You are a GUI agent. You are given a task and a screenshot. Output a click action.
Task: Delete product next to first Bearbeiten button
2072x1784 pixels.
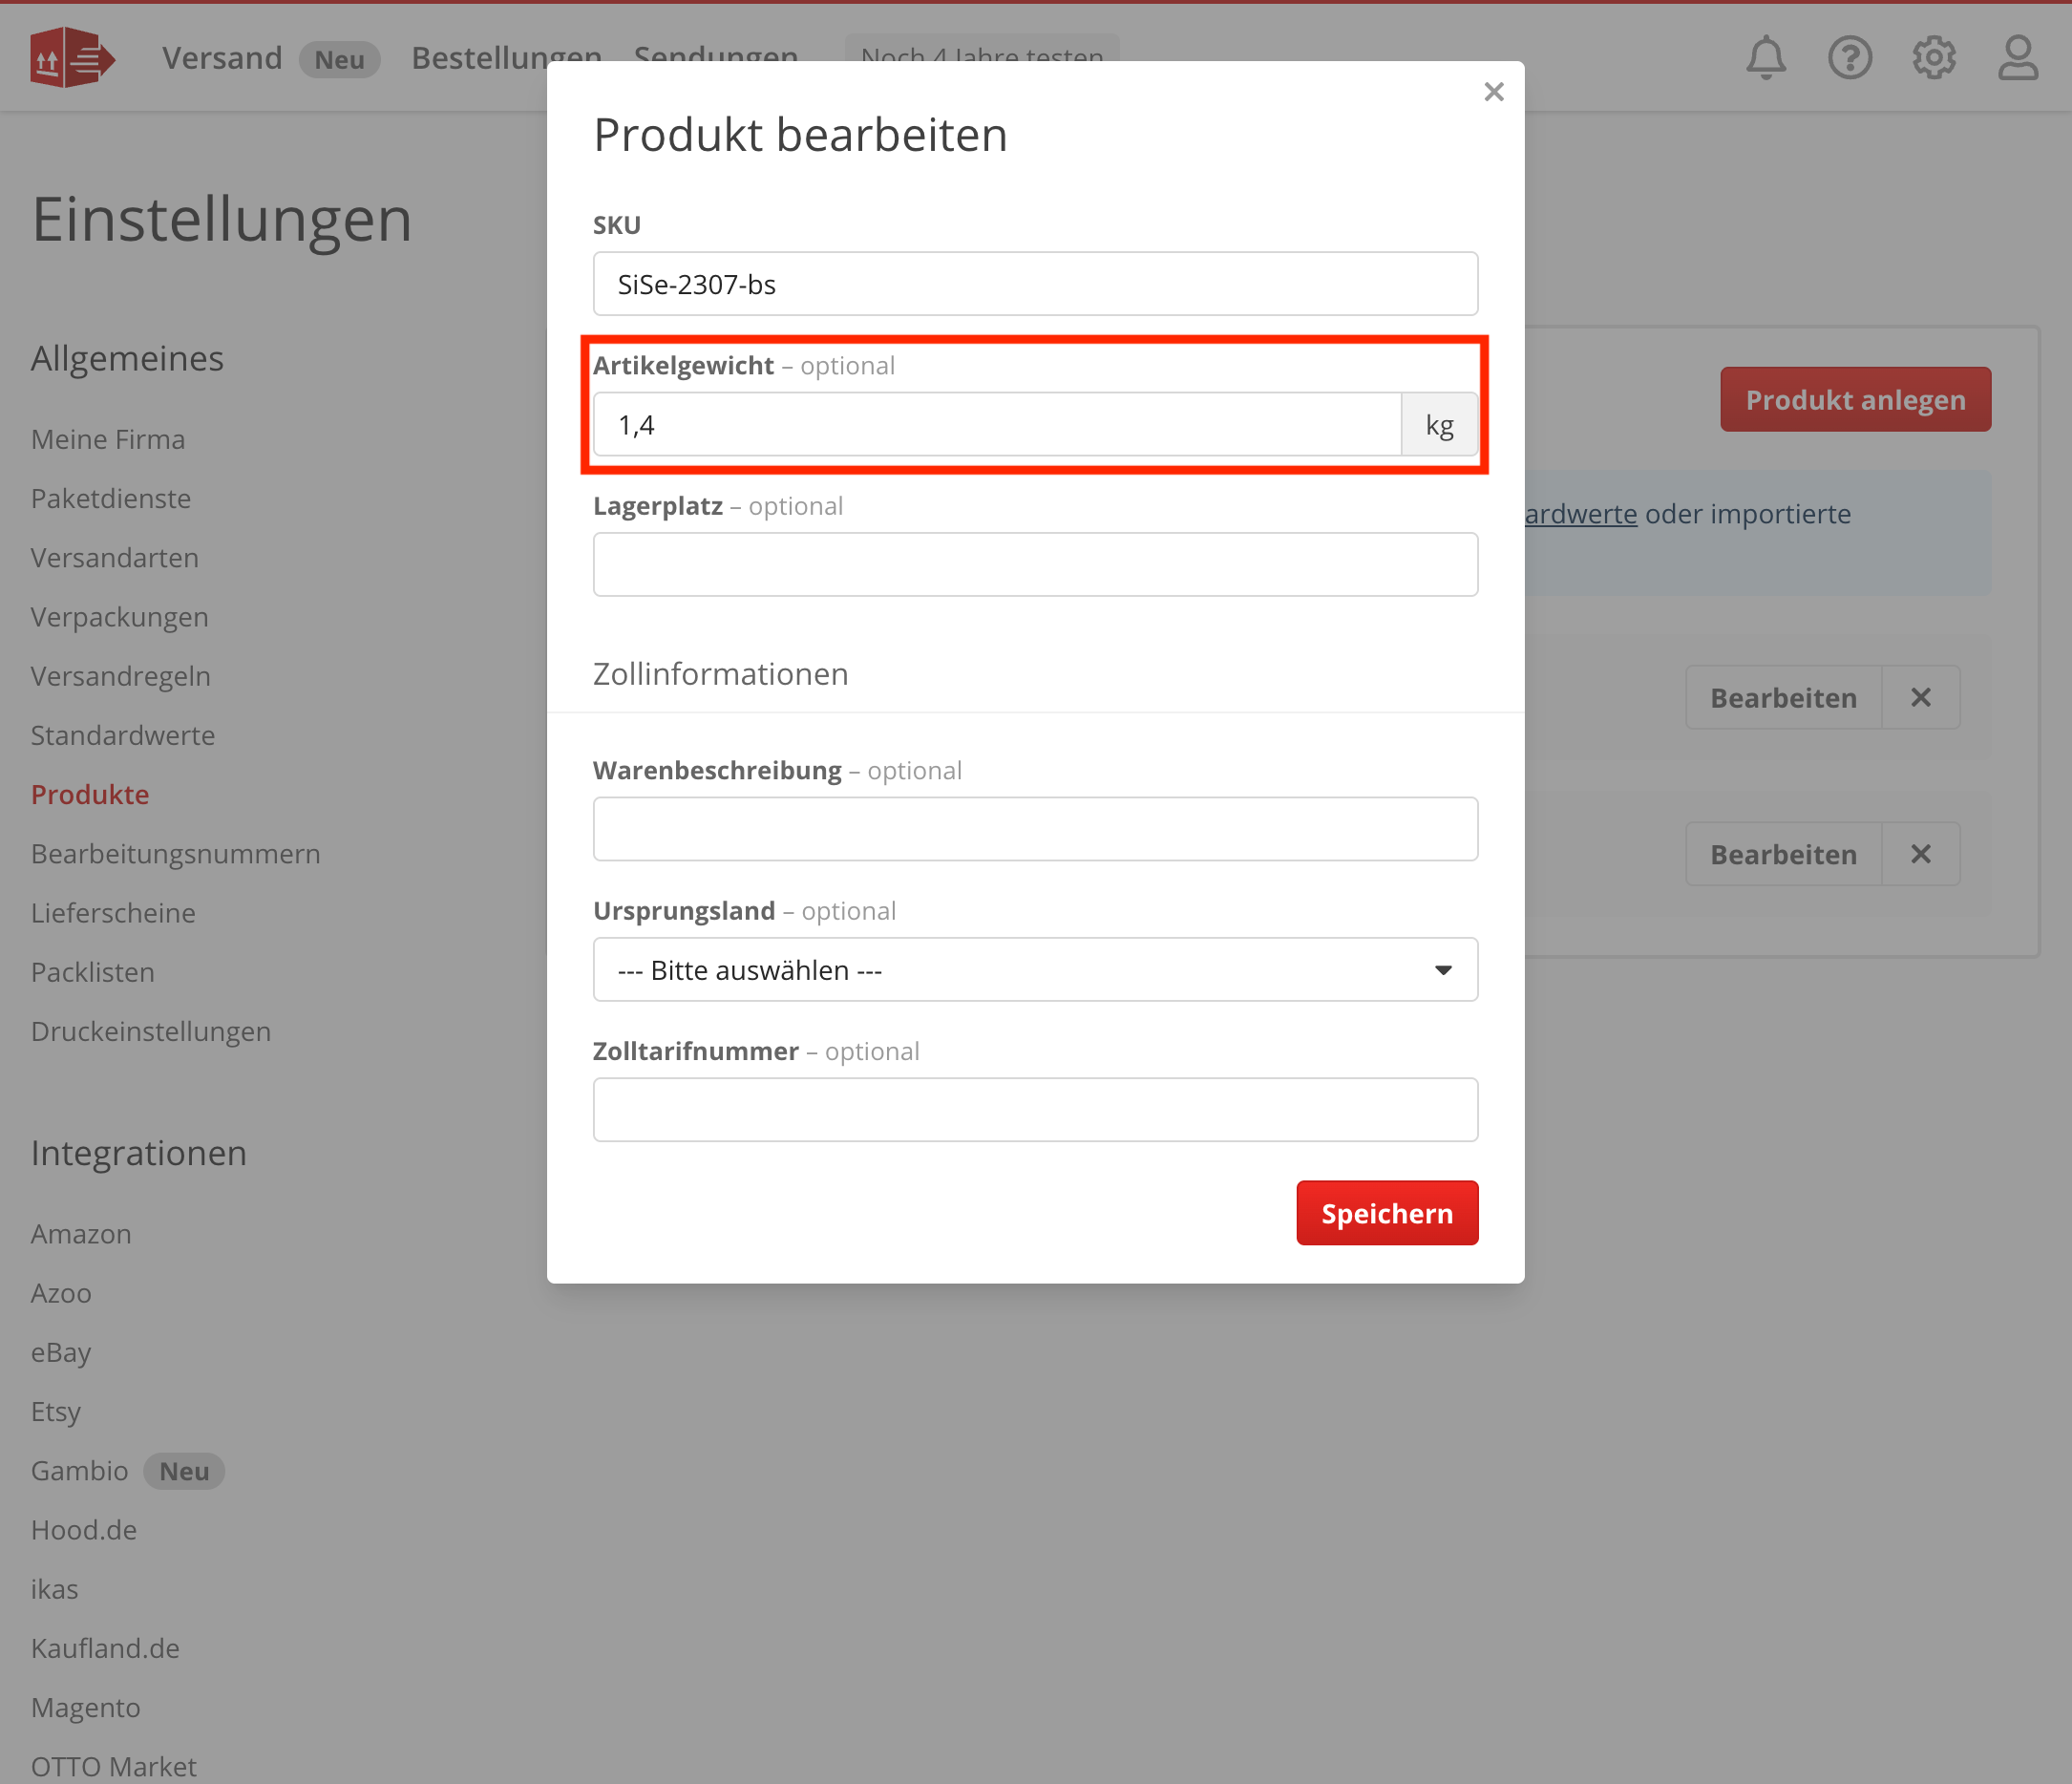1920,698
